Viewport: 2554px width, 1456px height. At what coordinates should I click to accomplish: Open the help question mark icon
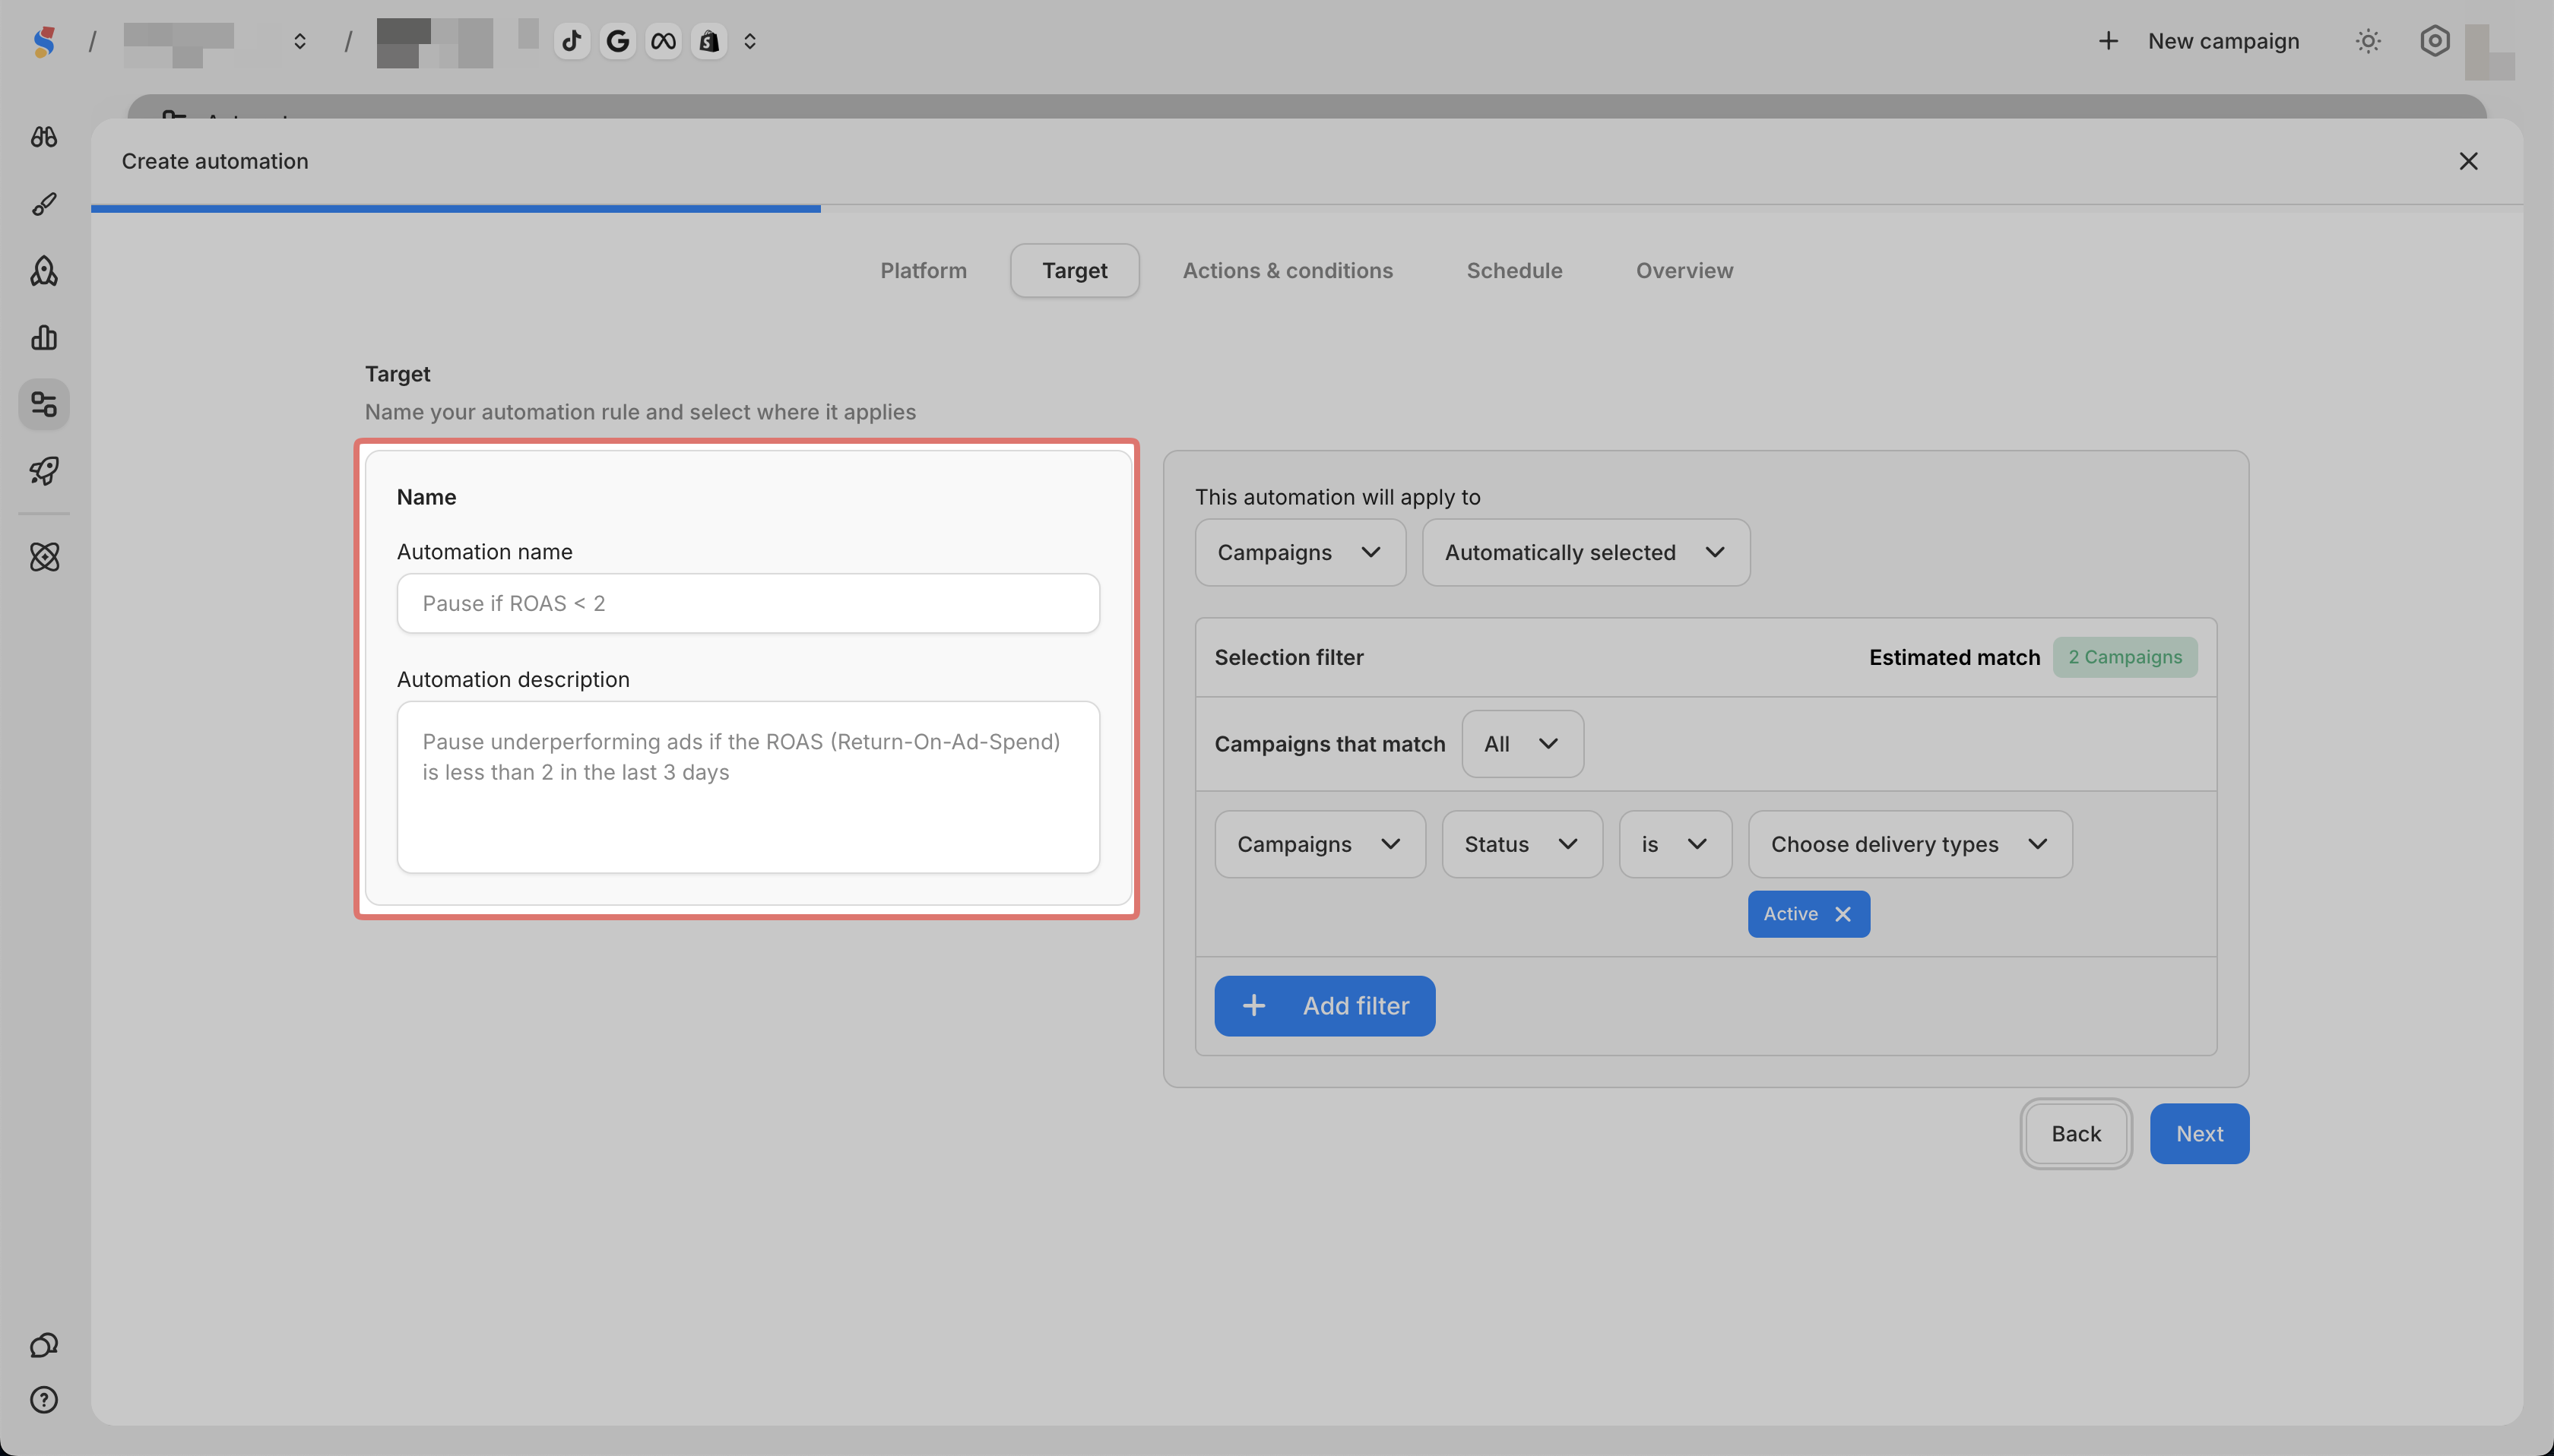click(x=44, y=1399)
